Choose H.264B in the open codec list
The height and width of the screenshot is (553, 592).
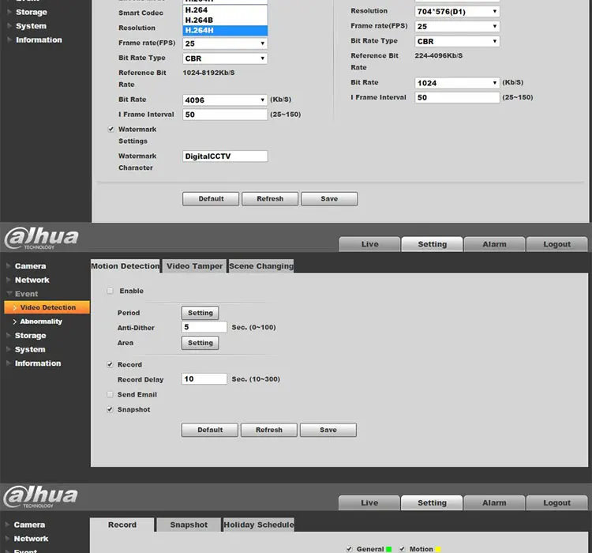tap(225, 20)
